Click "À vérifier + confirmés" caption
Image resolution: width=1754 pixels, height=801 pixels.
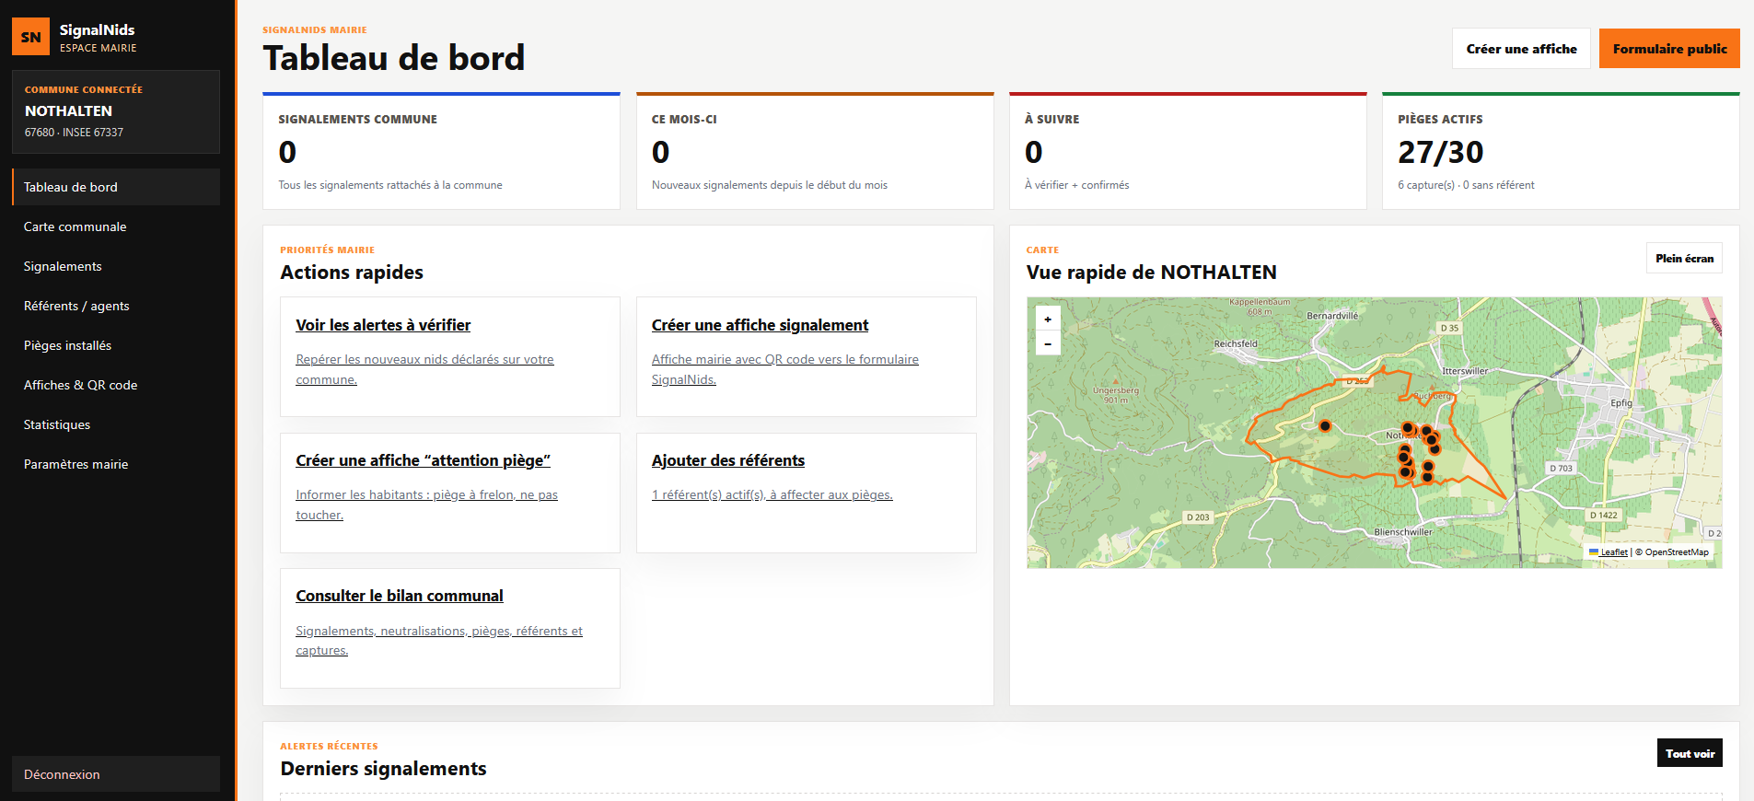pos(1076,185)
